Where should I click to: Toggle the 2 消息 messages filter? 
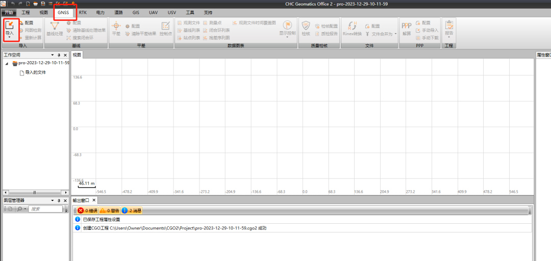click(132, 211)
